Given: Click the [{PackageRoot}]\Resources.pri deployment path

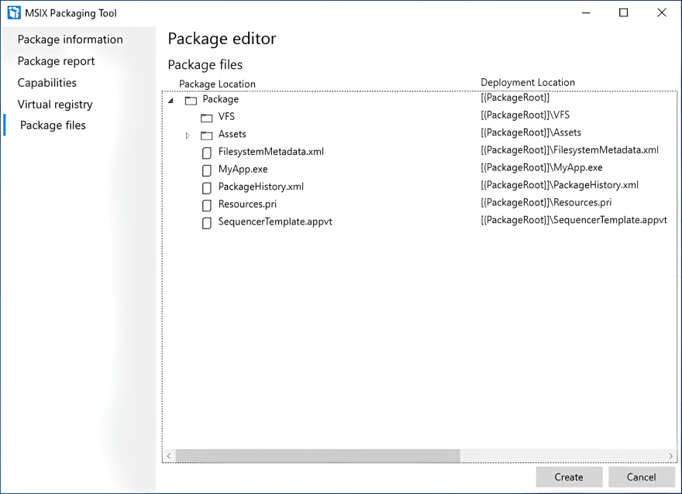Looking at the screenshot, I should (546, 202).
